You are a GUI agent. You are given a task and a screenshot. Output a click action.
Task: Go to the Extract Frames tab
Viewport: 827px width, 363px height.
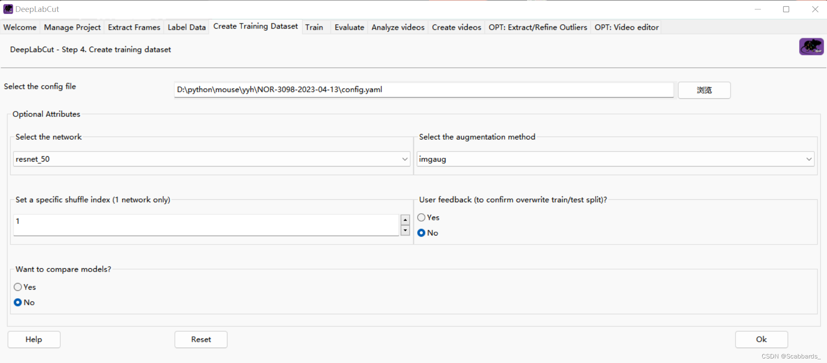tap(134, 27)
